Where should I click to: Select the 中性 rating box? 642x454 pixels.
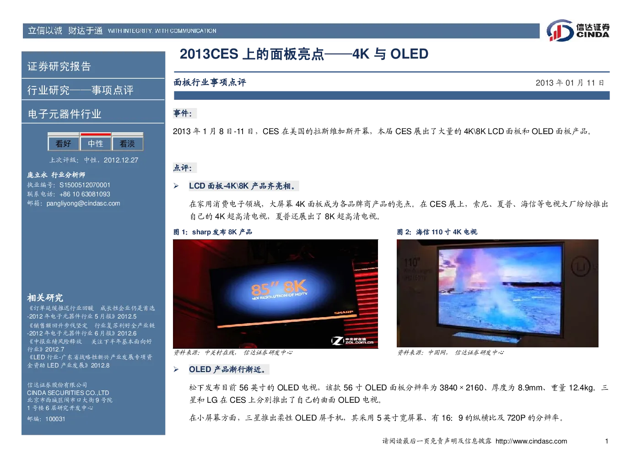tap(96, 143)
